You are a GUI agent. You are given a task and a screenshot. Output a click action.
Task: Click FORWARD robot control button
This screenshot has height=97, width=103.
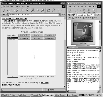(x=37, y=35)
